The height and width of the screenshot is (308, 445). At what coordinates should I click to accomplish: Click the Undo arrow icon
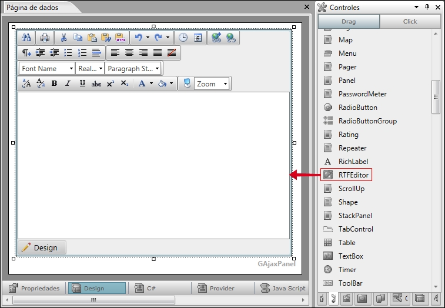pyautogui.click(x=139, y=38)
